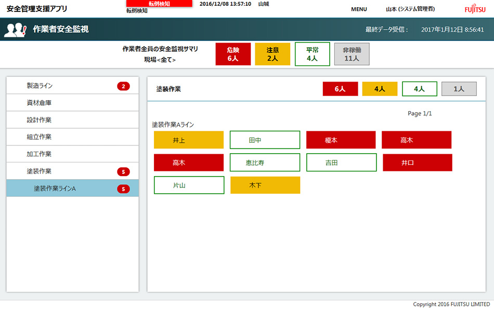Viewport: 494px width, 311px height.
Task: Filter summary by 注意 2人 status
Action: (x=272, y=54)
